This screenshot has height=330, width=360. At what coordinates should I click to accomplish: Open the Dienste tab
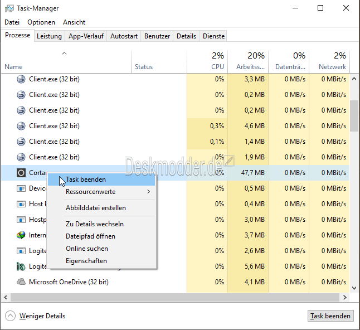click(x=214, y=36)
